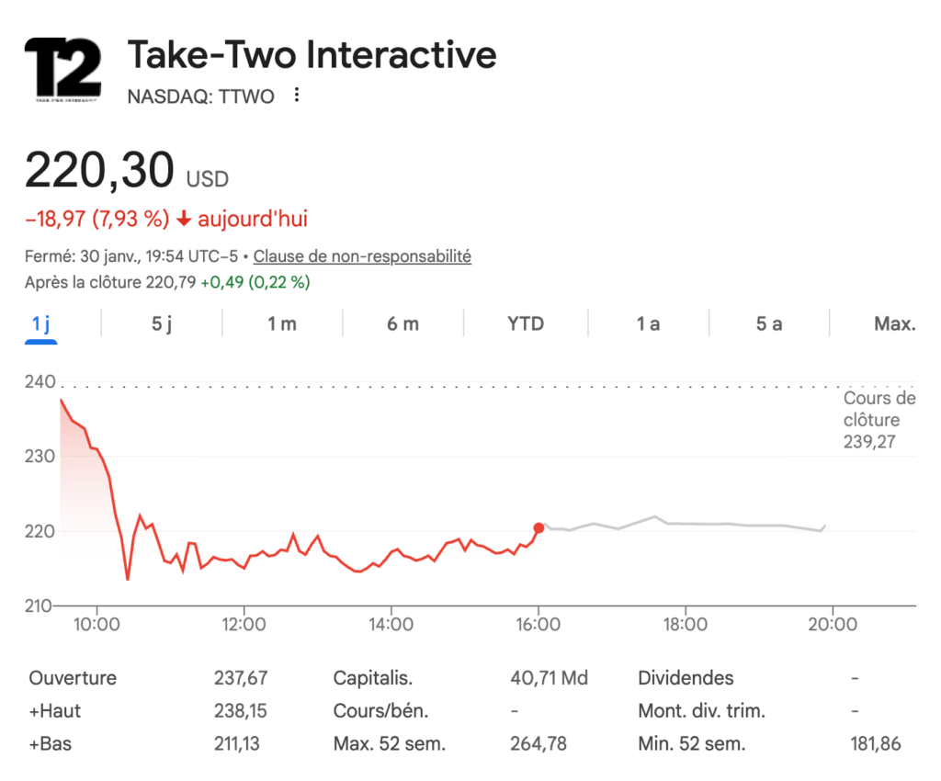Select the 5 j time range tab
This screenshot has width=941, height=781.
[x=161, y=323]
